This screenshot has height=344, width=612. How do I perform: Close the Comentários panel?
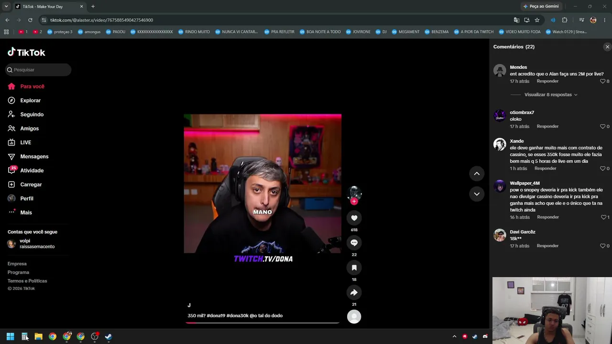coord(607,47)
